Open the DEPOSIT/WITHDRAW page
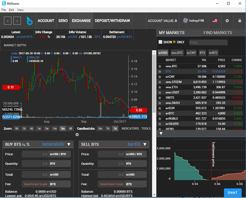 click(x=112, y=21)
